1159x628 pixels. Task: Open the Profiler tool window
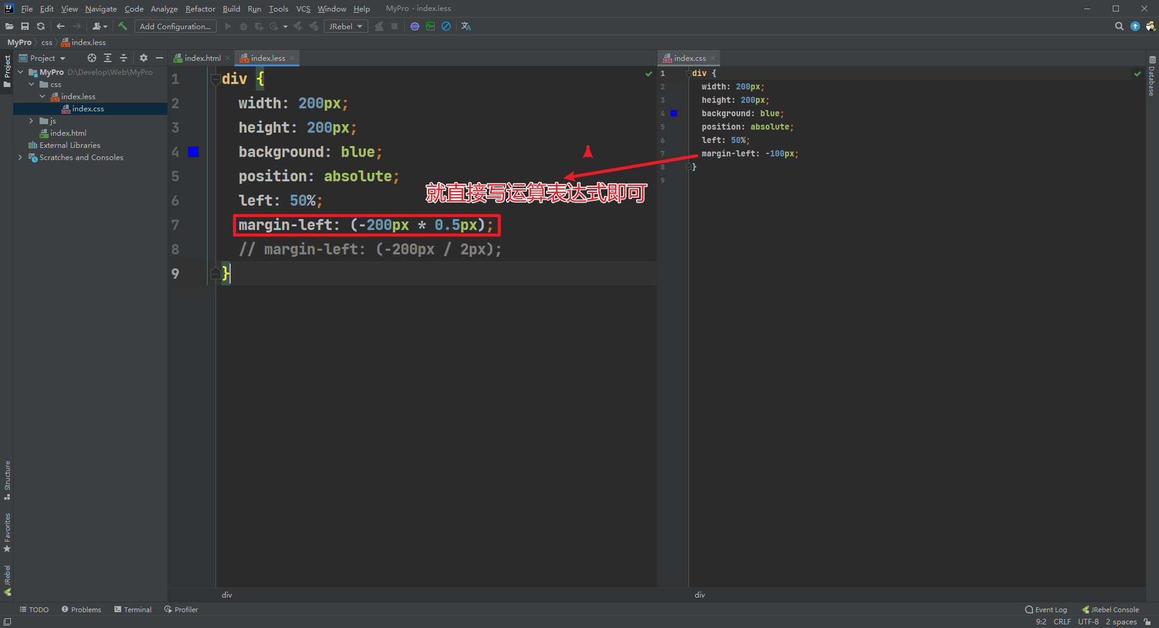coord(181,609)
